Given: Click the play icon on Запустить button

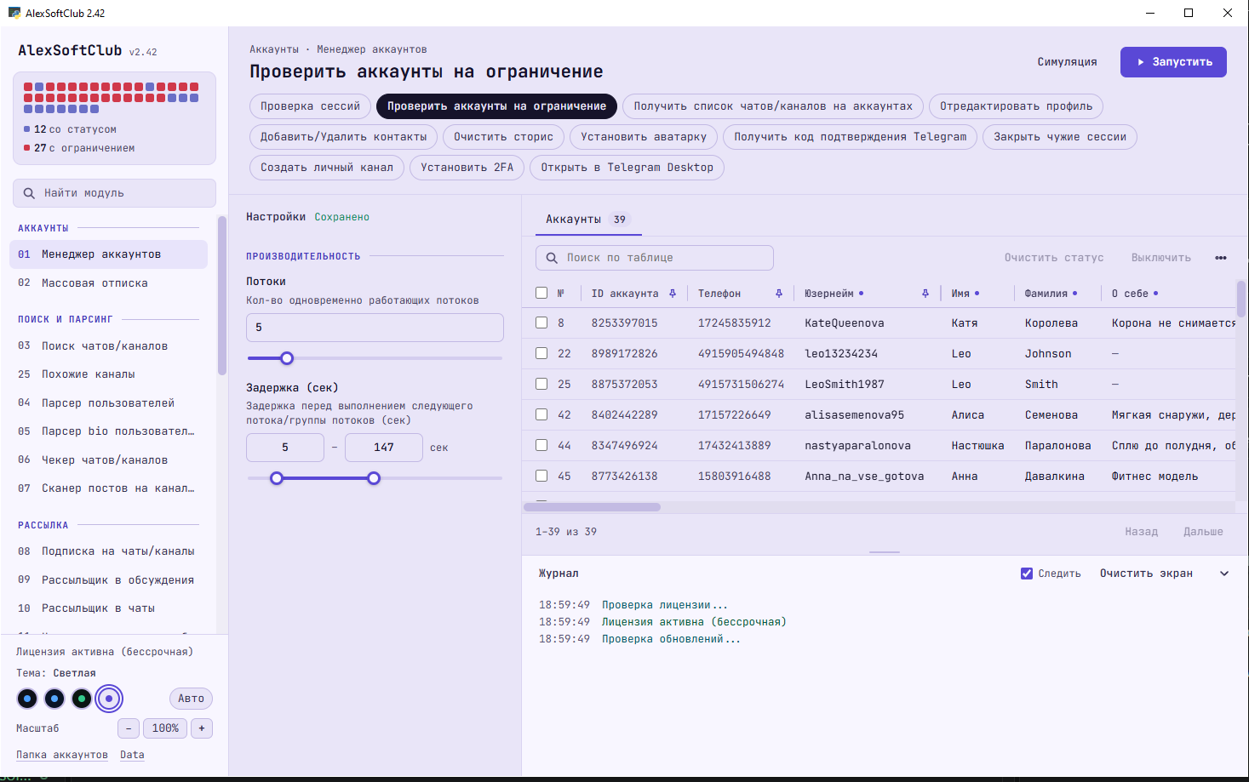Looking at the screenshot, I should [x=1141, y=62].
